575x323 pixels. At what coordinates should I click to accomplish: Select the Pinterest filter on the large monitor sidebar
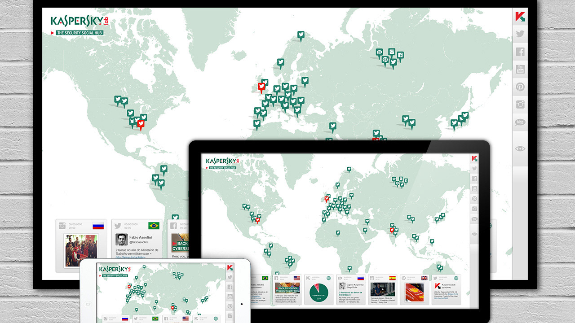click(520, 87)
